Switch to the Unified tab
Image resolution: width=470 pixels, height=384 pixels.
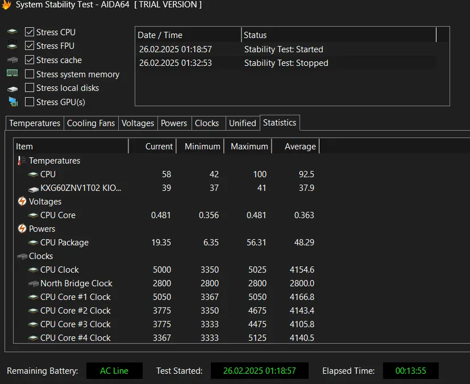[243, 123]
